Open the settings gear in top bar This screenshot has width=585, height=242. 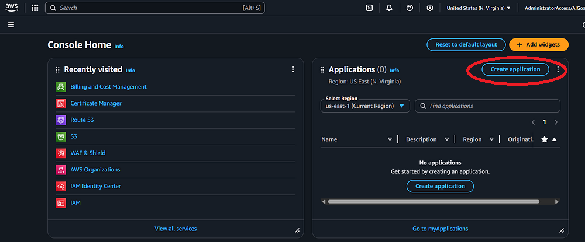(x=430, y=8)
